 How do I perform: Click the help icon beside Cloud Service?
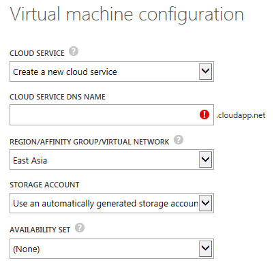tap(74, 51)
